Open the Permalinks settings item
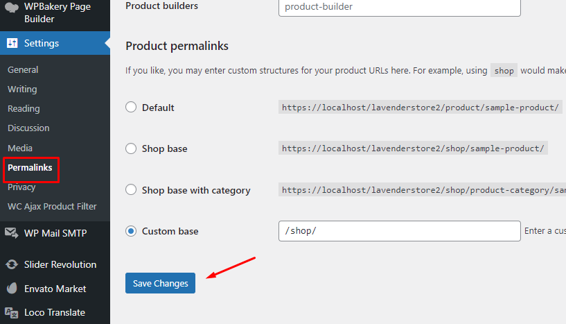566x324 pixels. (x=30, y=167)
